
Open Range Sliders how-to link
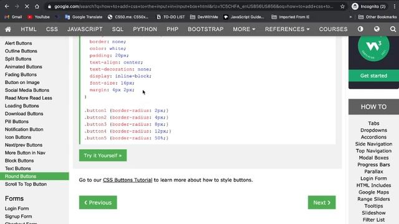pyautogui.click(x=373, y=199)
